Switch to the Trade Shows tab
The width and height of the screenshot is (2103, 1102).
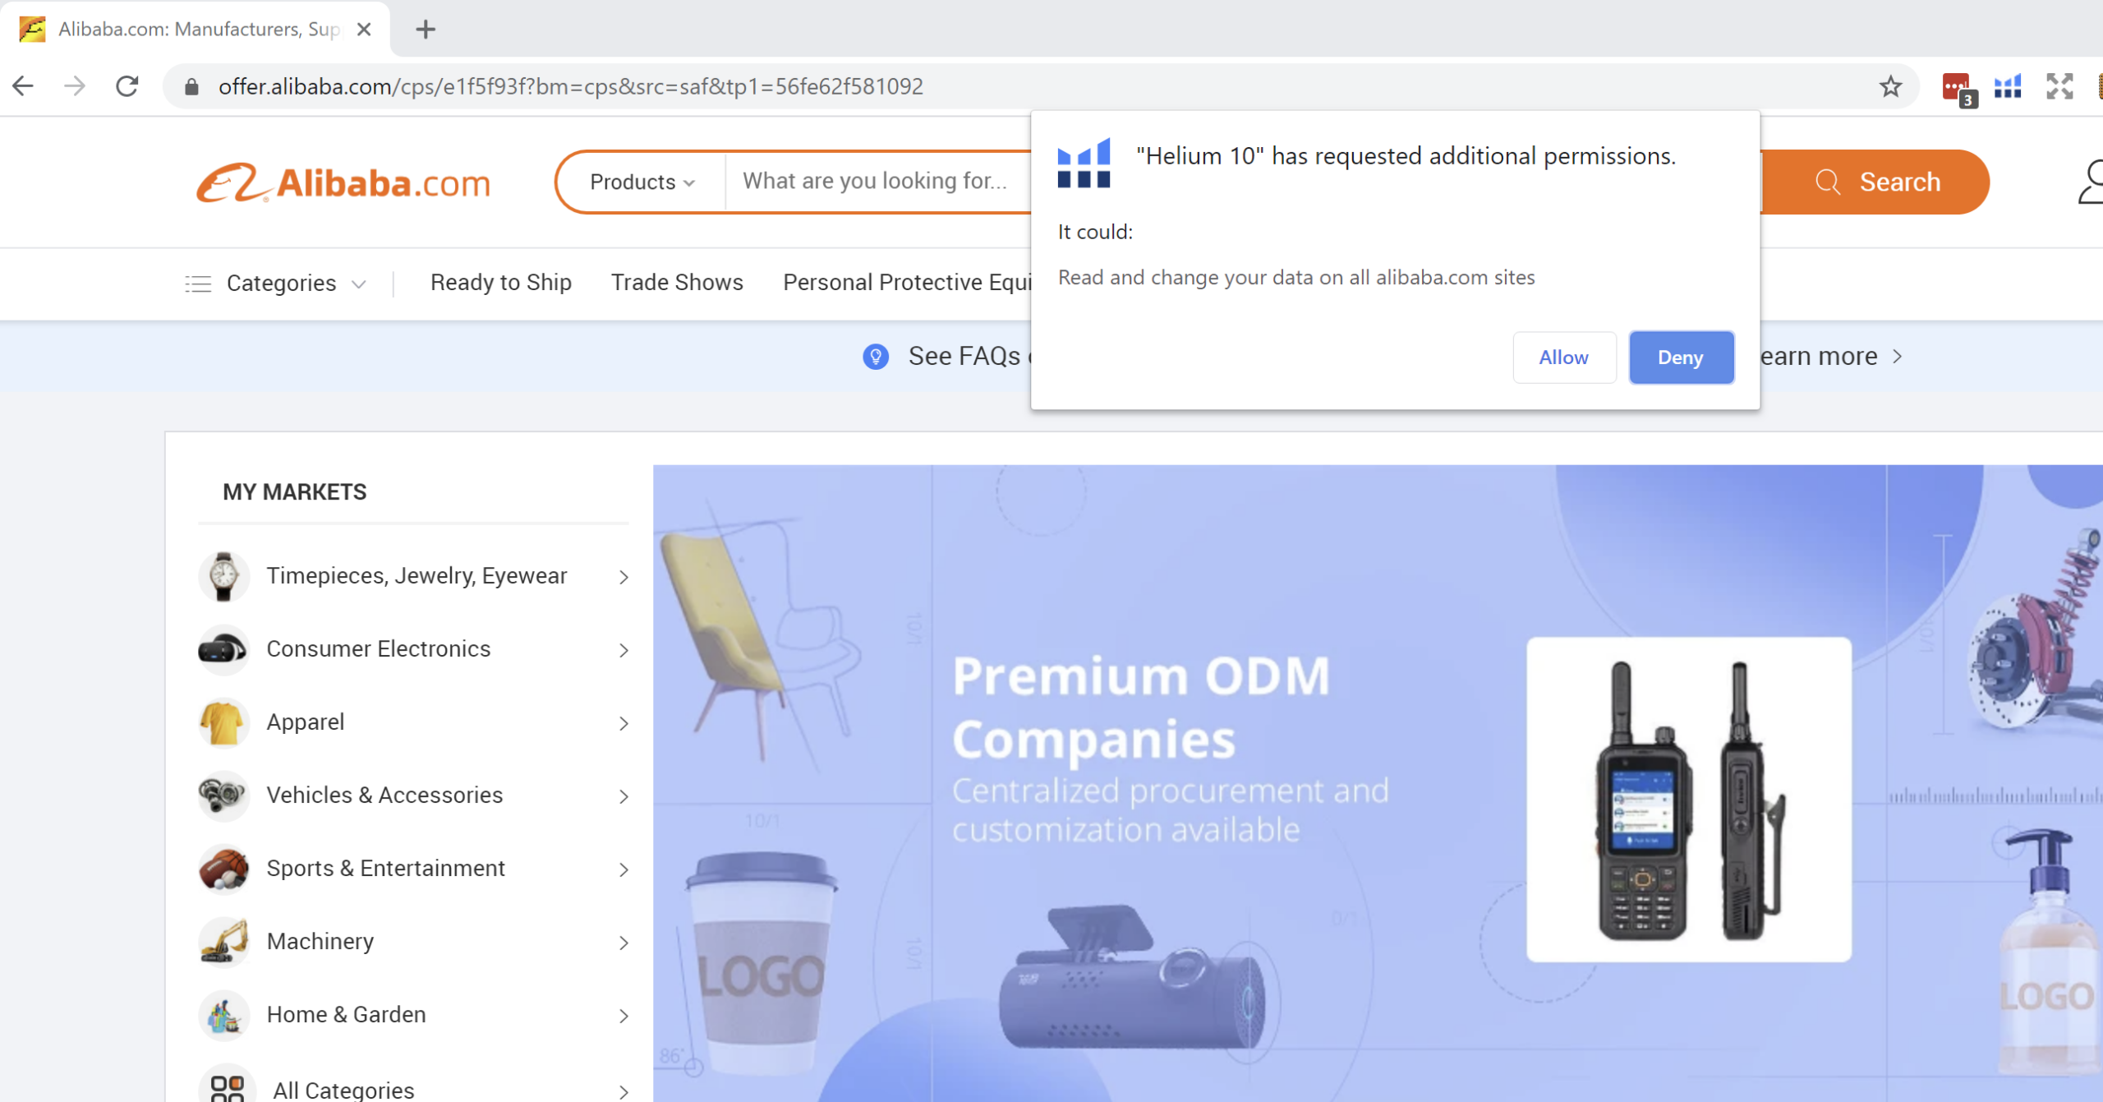[677, 283]
